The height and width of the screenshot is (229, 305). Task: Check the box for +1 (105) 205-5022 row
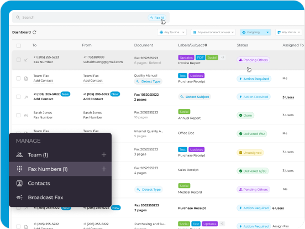(x=18, y=97)
